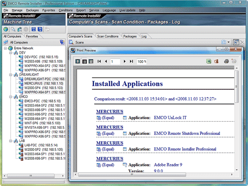
Task: Open the dropdown arrow next to the view icon
Action: pos(228,42)
